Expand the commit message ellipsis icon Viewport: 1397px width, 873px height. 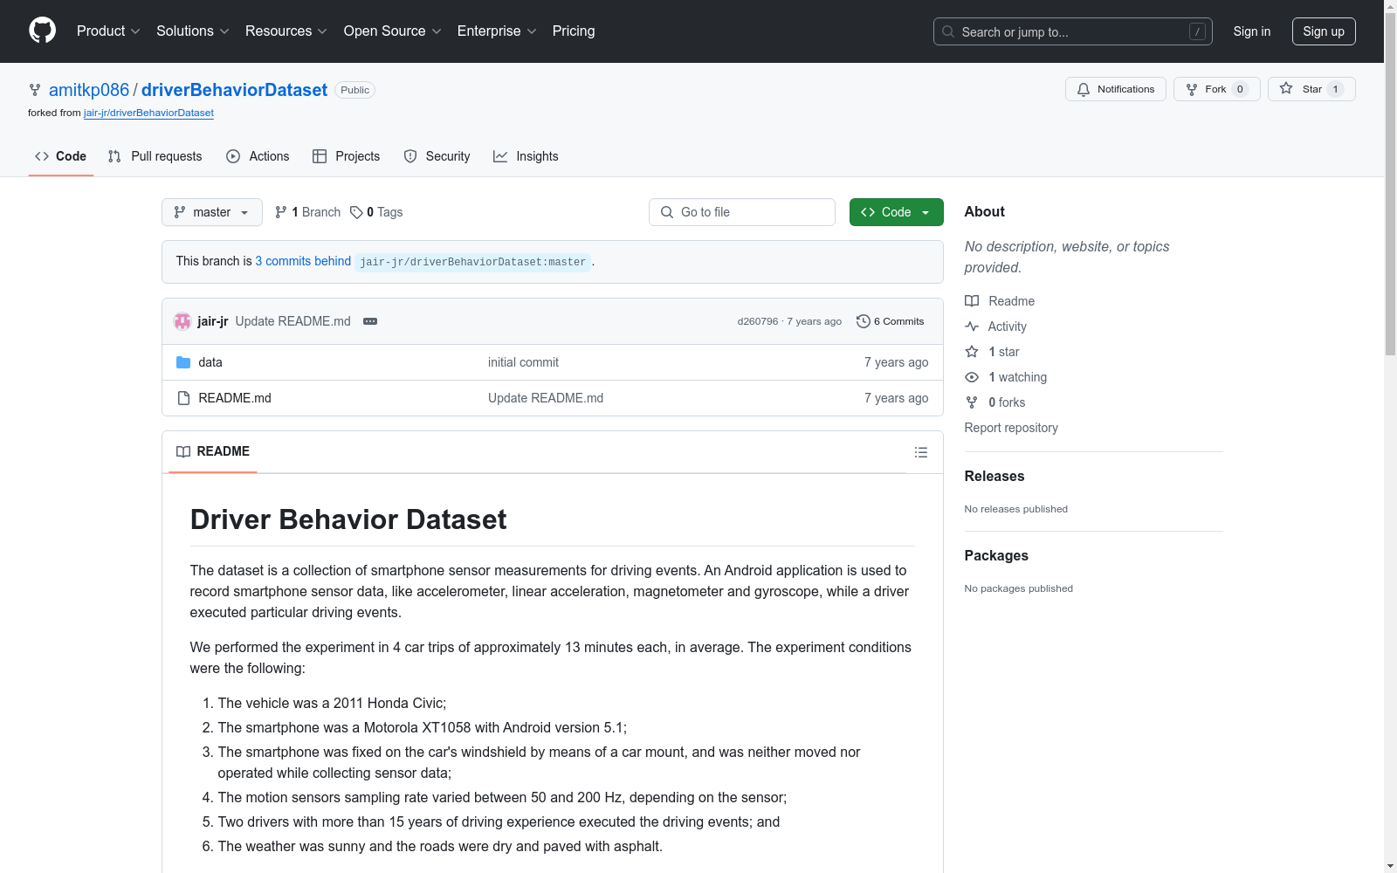370,321
